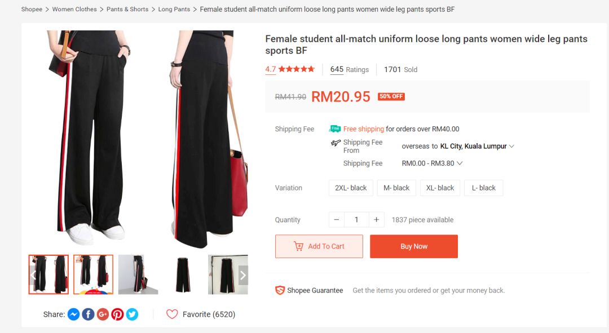Increase quantity with plus button

click(x=377, y=220)
